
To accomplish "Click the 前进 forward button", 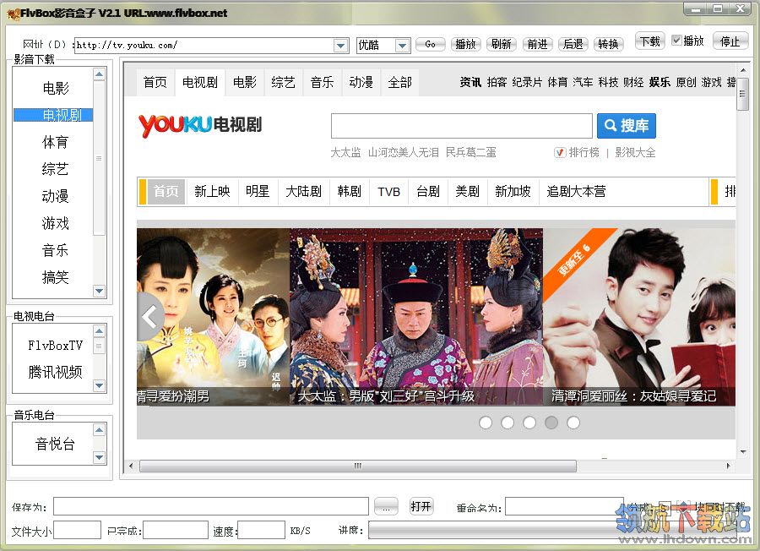I will click(x=537, y=45).
